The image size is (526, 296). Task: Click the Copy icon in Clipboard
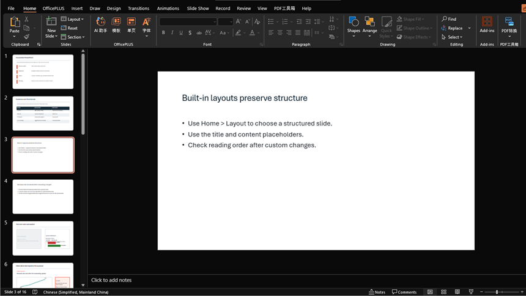pos(26,28)
